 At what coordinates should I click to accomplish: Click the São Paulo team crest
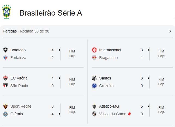(x=5, y=86)
